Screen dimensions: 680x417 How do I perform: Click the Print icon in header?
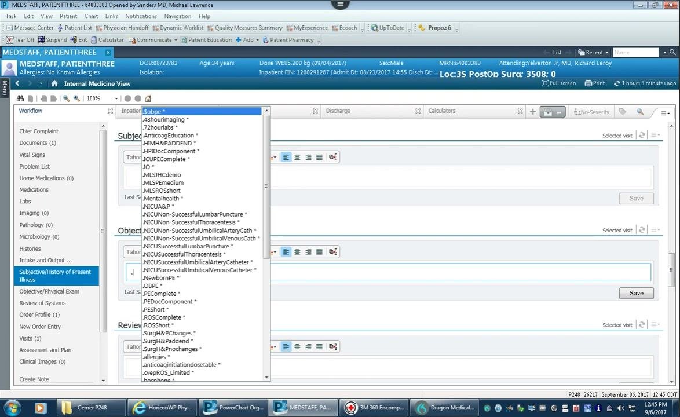click(595, 83)
